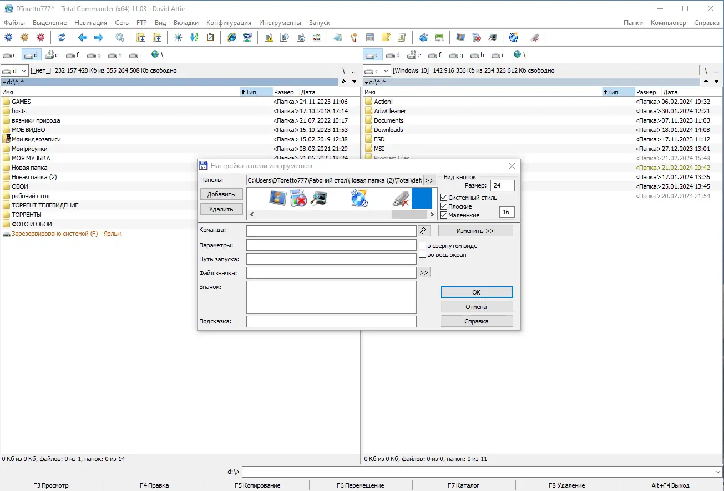724x491 pixels.
Task: Click the gray gears icon in the toolbar
Action: 120,37
